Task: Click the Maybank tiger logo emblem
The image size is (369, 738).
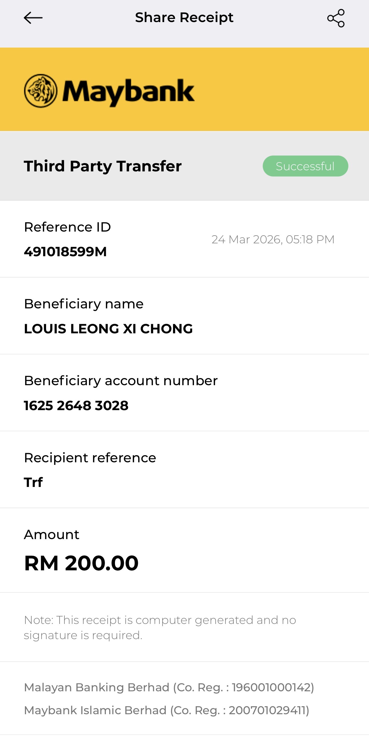Action: [x=41, y=91]
